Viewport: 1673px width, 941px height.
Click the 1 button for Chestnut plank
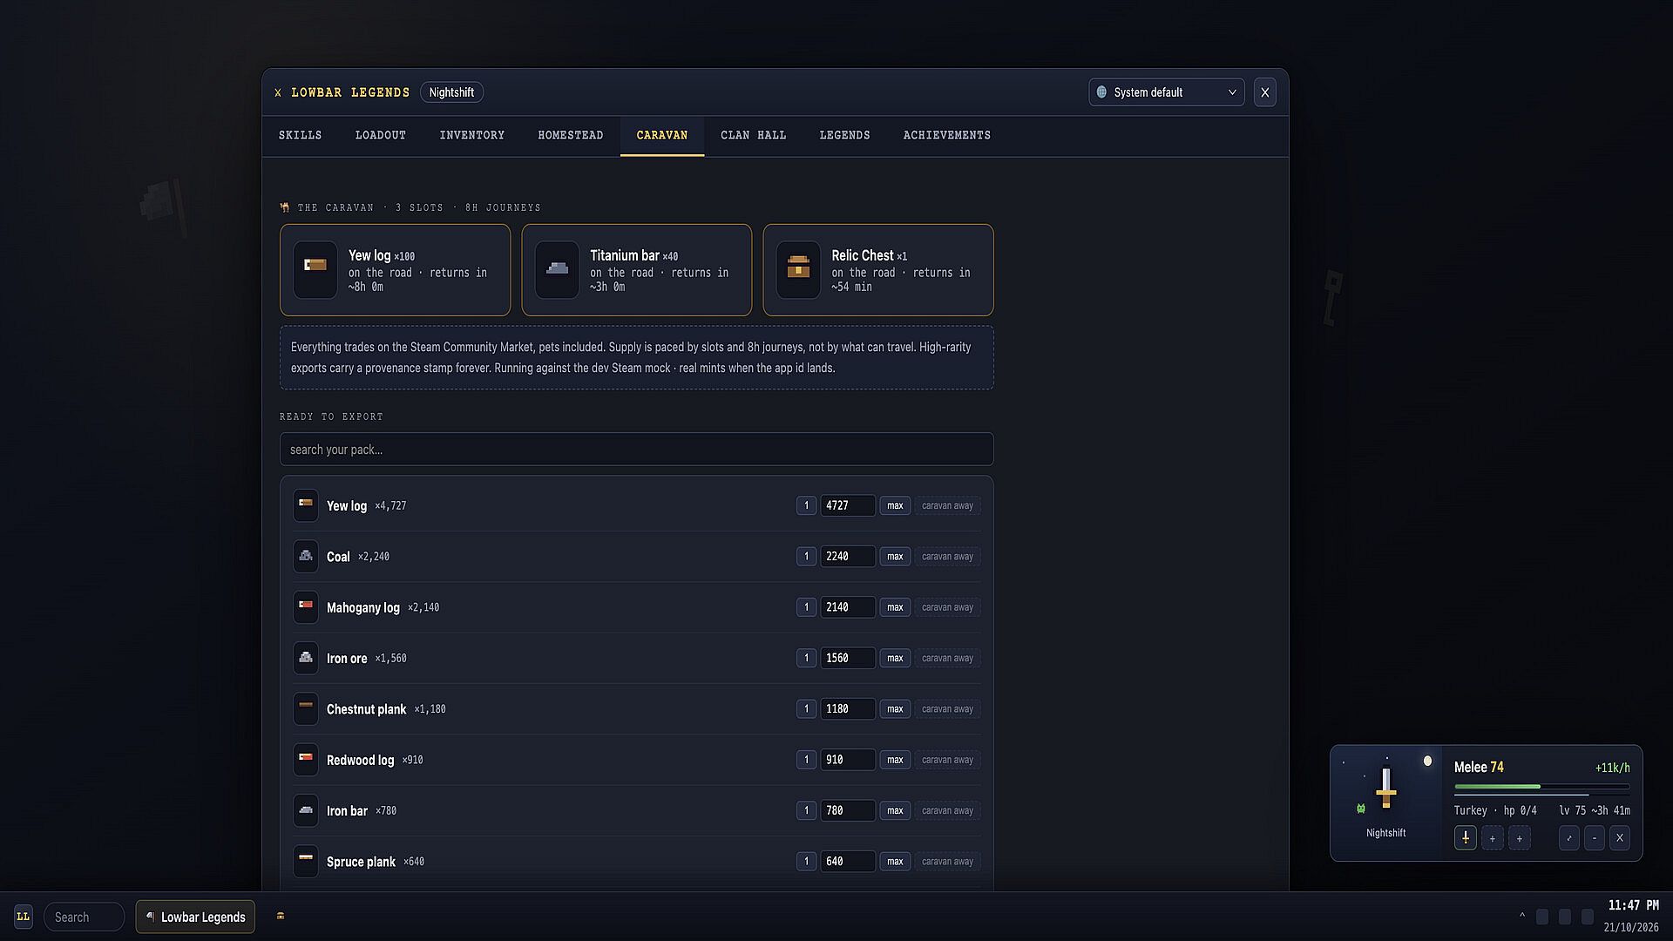[806, 708]
